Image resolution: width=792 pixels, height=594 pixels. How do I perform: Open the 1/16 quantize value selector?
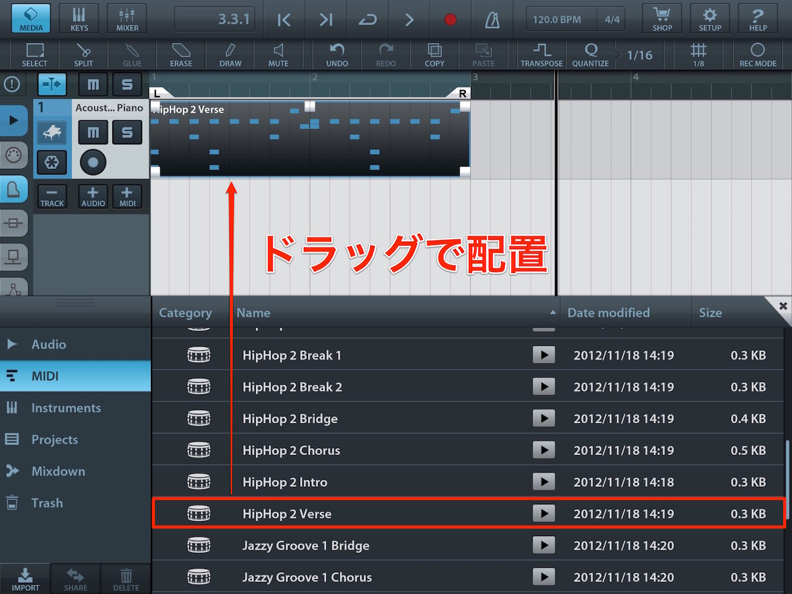(639, 55)
